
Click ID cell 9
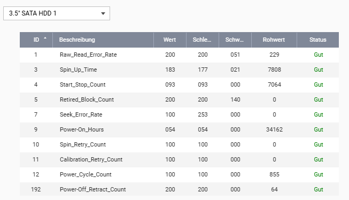[36, 129]
